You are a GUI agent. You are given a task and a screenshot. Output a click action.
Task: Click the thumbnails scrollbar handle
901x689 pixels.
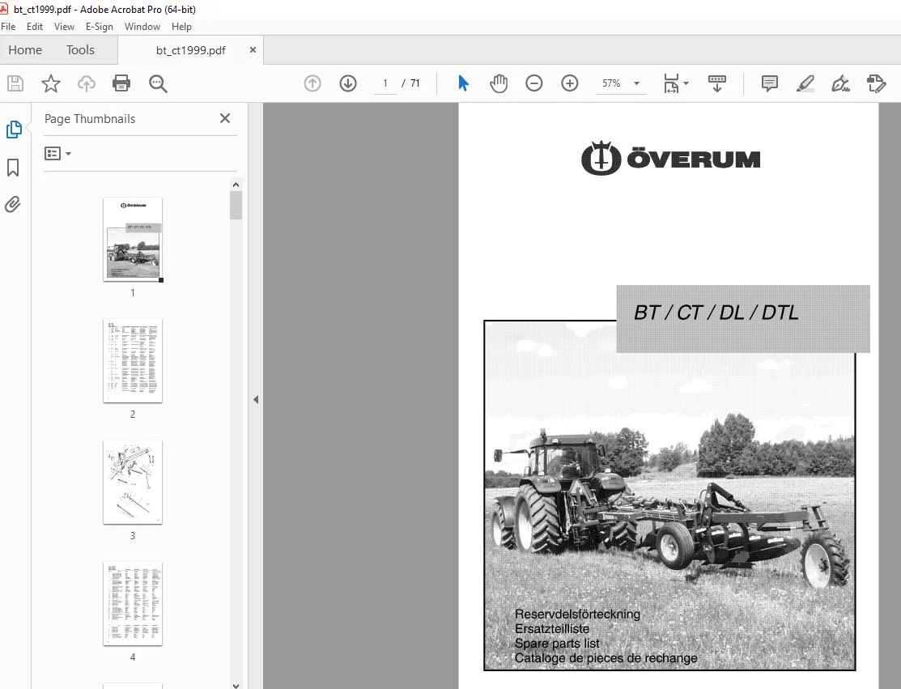point(236,205)
